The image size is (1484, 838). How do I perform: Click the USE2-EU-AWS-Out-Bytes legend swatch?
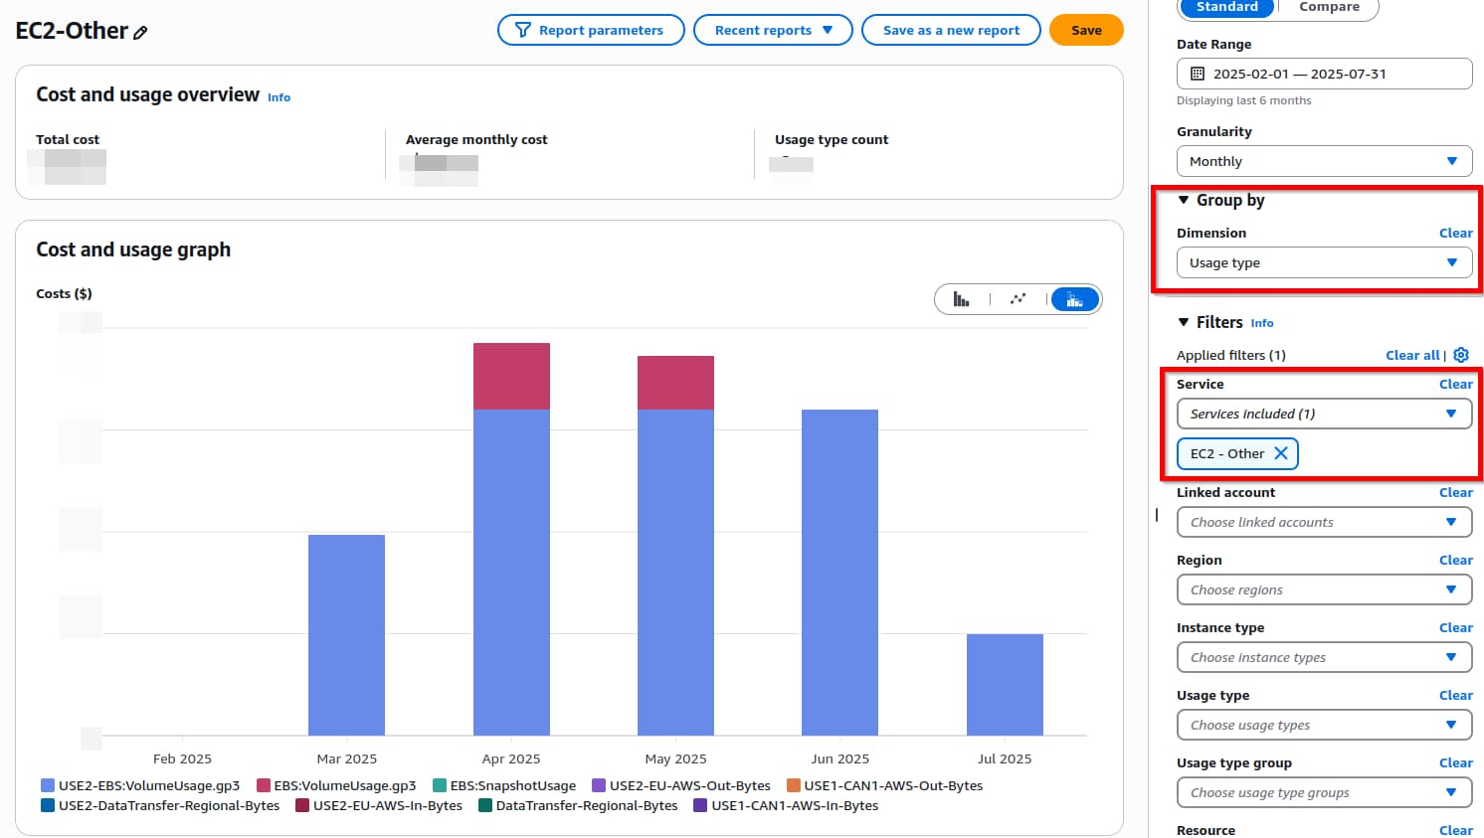[x=598, y=785]
